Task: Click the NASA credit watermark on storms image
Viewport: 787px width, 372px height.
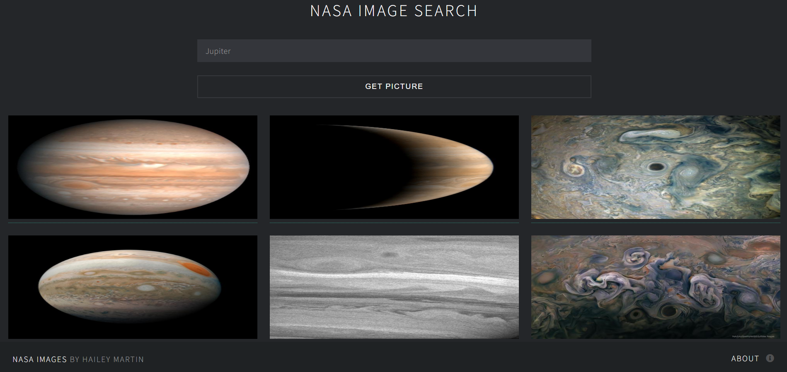Action: pos(753,336)
